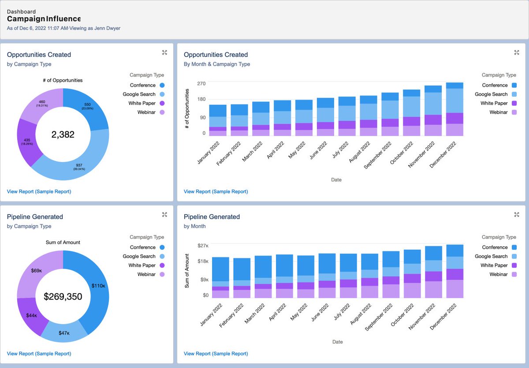Expand the Opportunities Created by Campaign Type widget
The height and width of the screenshot is (368, 529).
coord(164,52)
